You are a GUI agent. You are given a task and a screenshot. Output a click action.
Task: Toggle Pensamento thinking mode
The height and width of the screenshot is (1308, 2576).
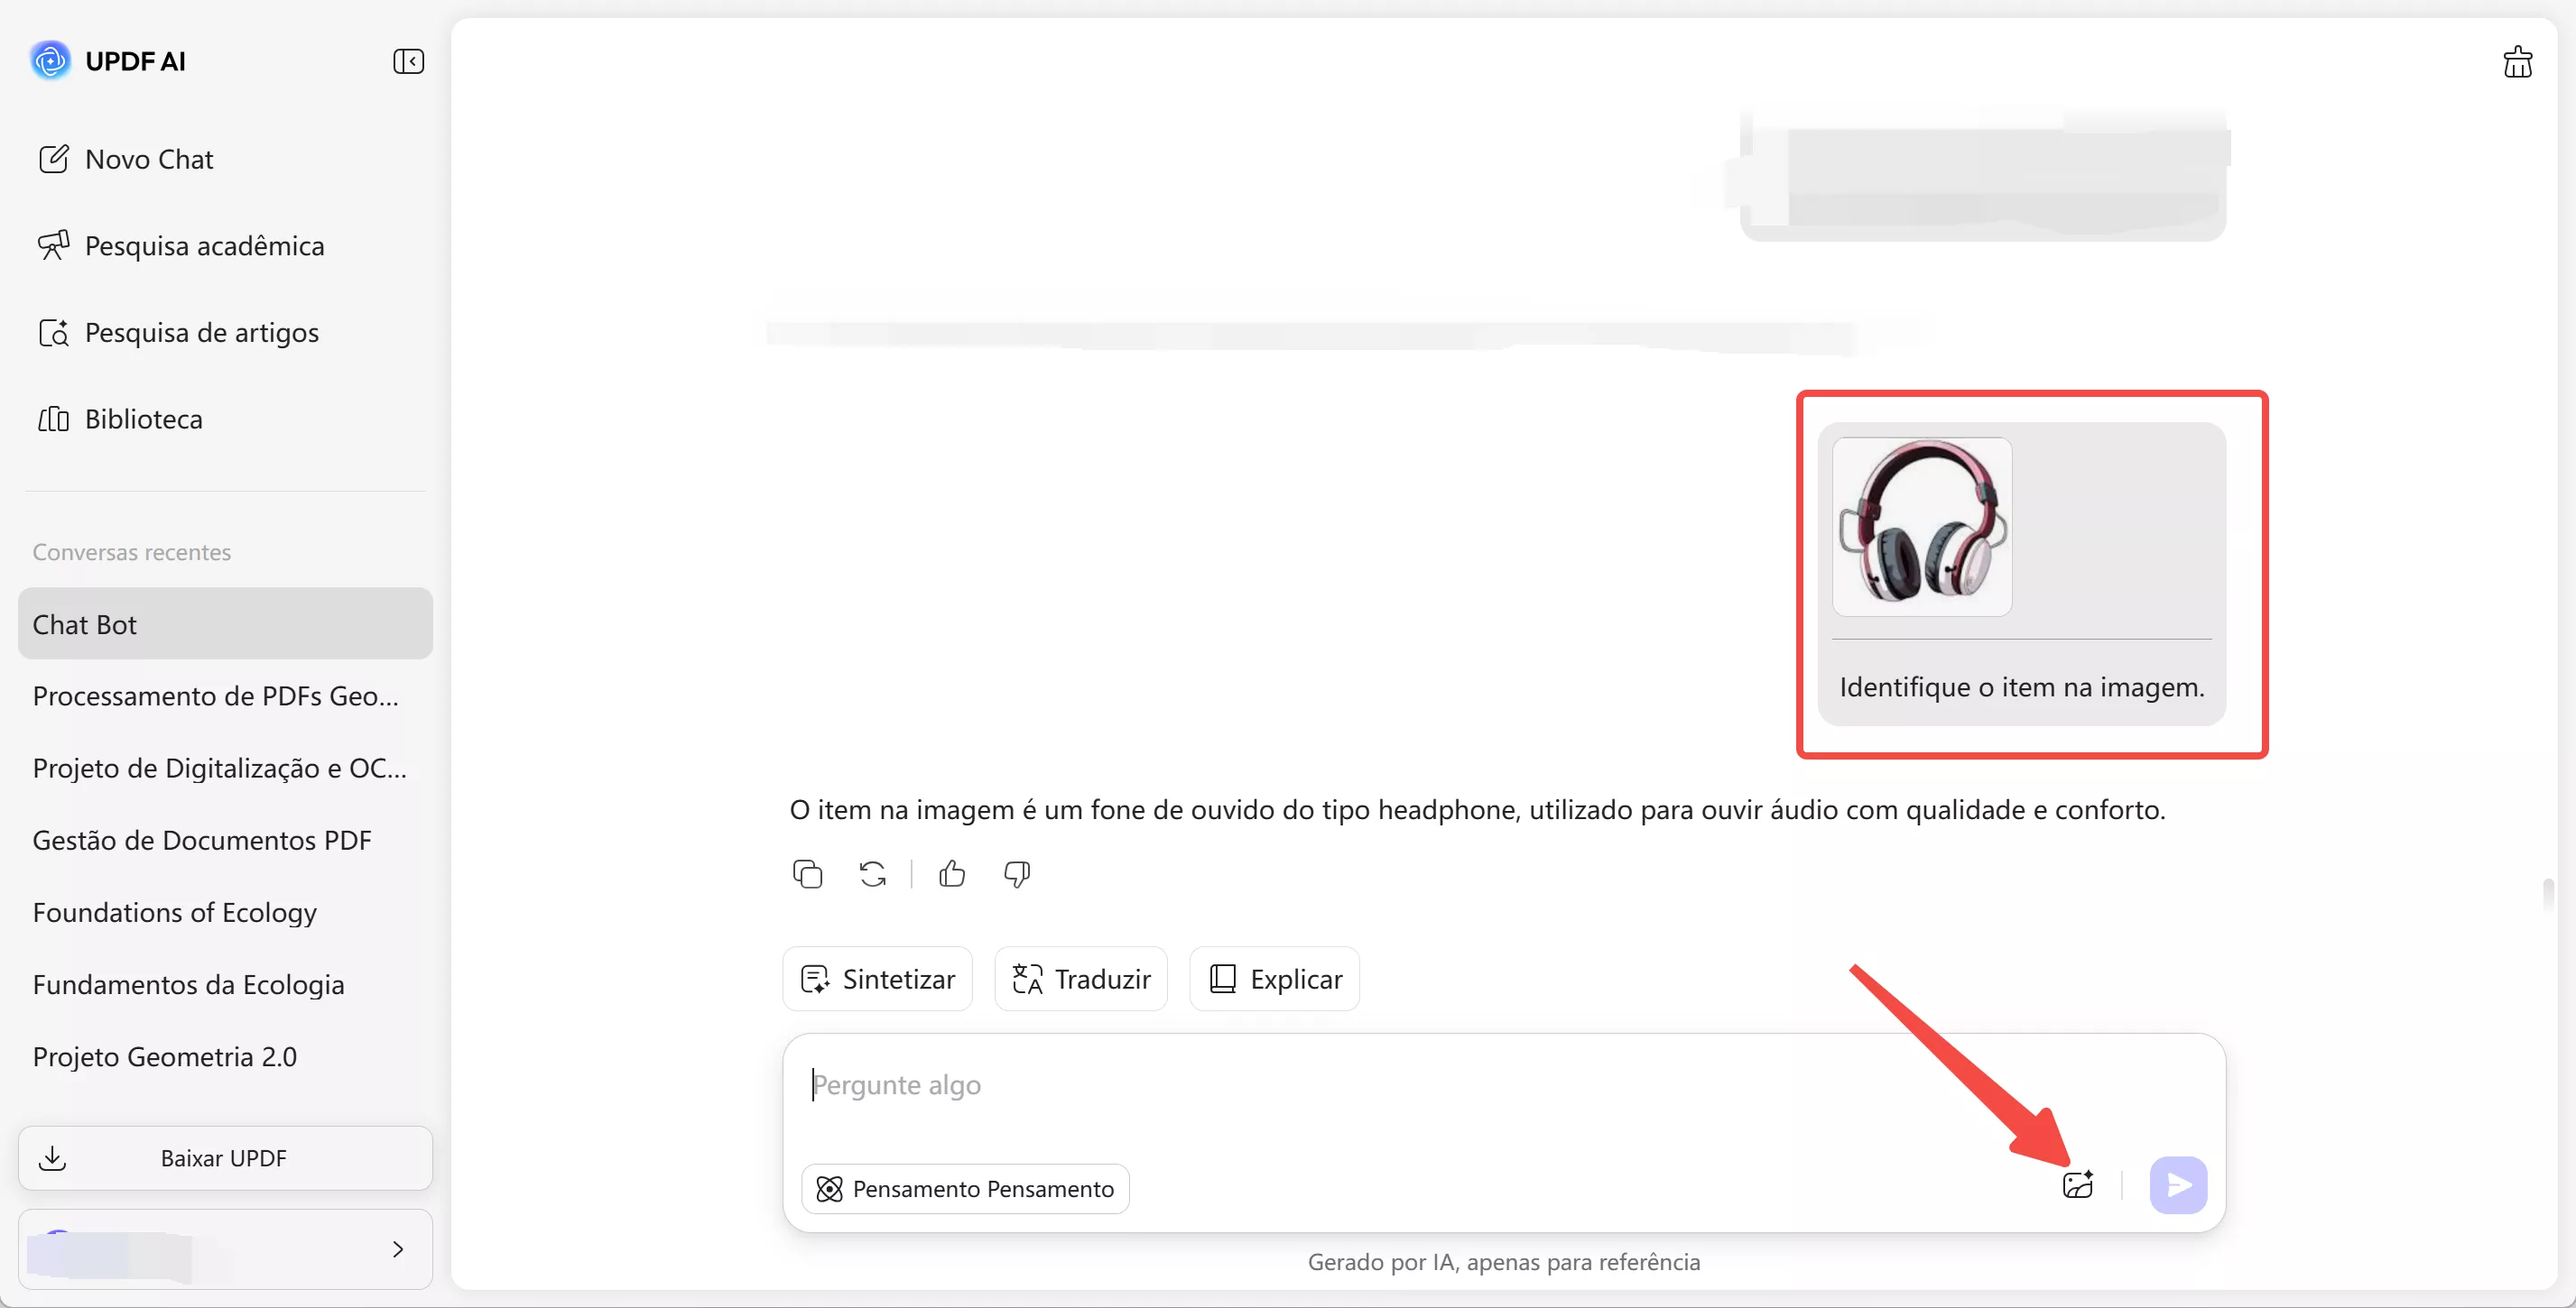pos(964,1188)
